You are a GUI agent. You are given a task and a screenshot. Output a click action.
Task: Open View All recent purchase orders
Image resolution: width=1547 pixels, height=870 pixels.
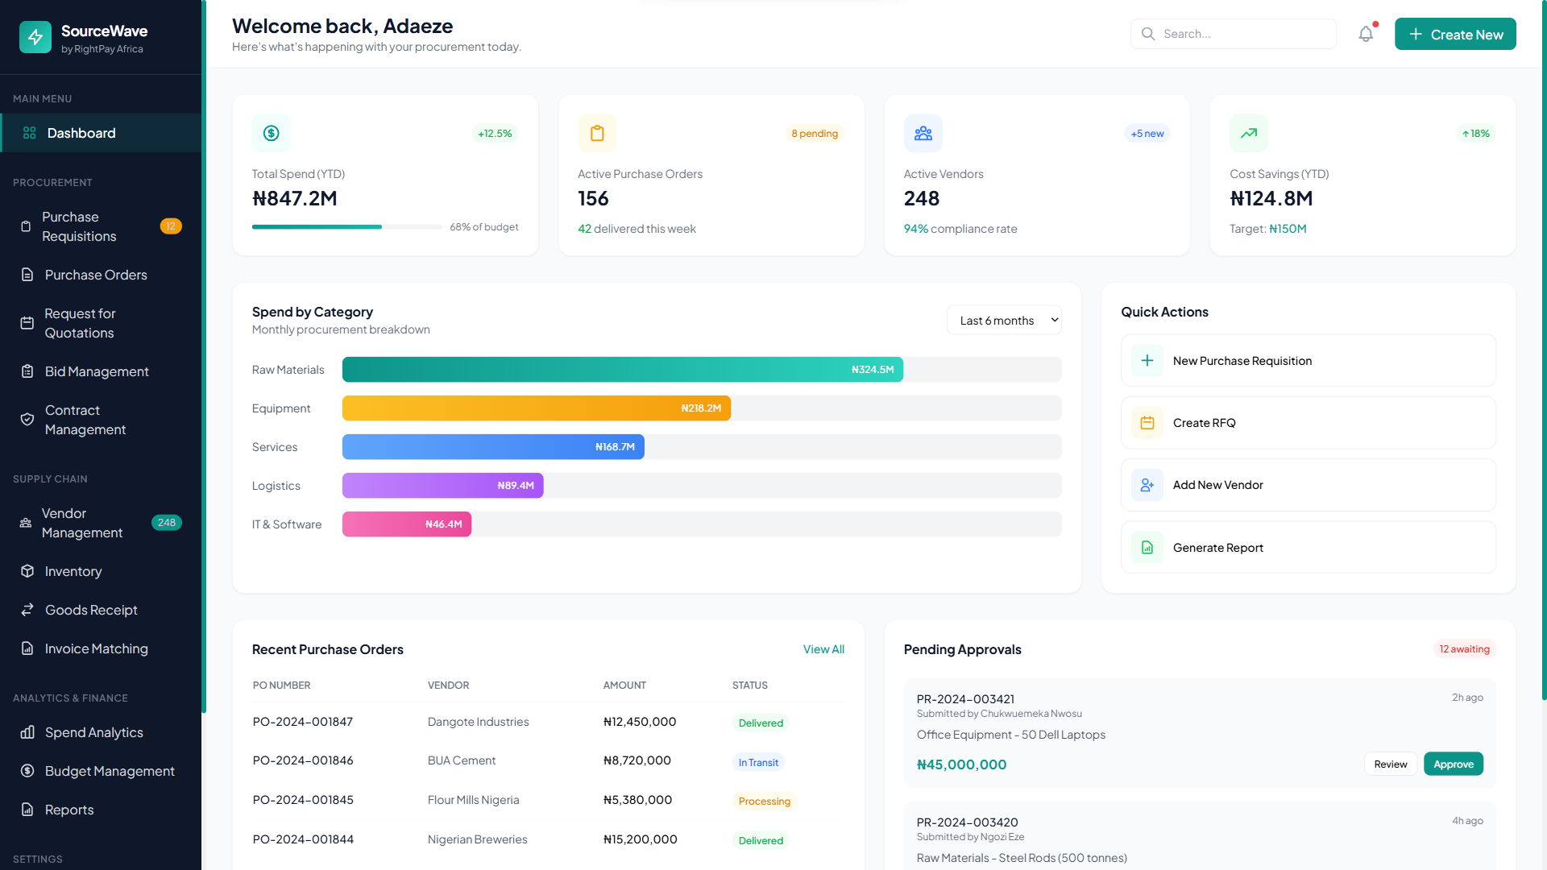tap(823, 649)
